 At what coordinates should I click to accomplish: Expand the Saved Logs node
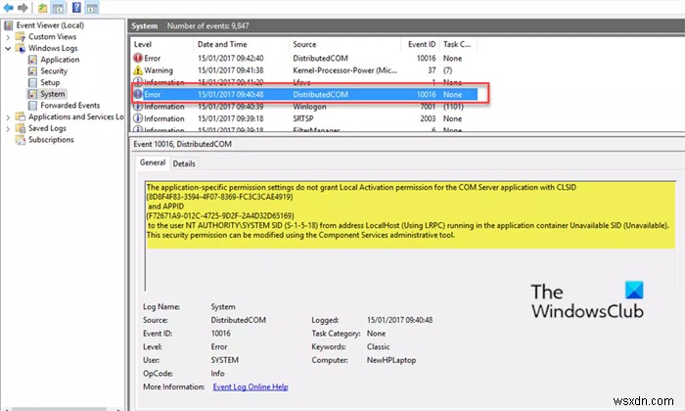(x=8, y=128)
